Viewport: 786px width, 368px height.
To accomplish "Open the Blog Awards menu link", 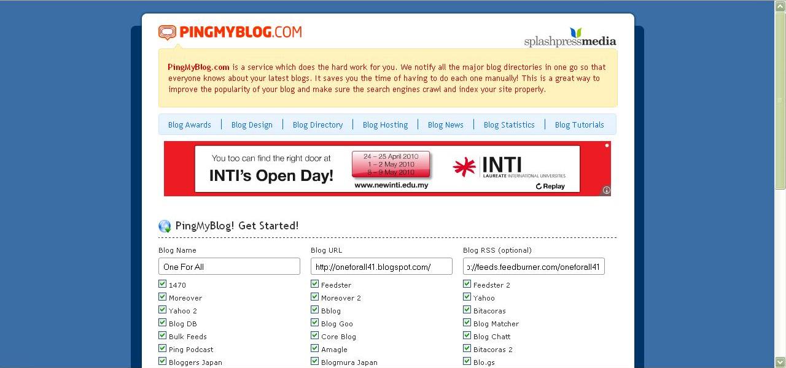I will [x=190, y=125].
